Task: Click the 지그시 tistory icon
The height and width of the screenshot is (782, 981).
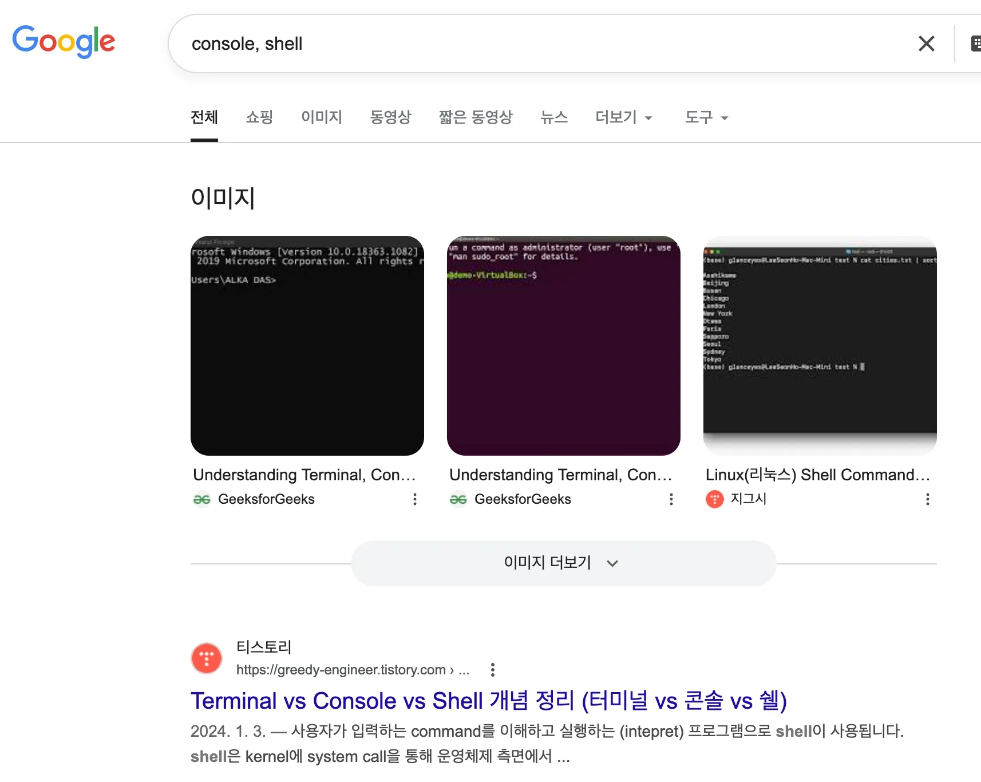Action: pos(714,499)
